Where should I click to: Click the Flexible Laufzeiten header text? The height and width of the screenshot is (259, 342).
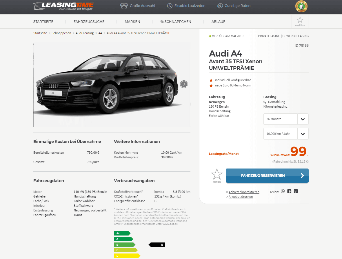tap(190, 6)
